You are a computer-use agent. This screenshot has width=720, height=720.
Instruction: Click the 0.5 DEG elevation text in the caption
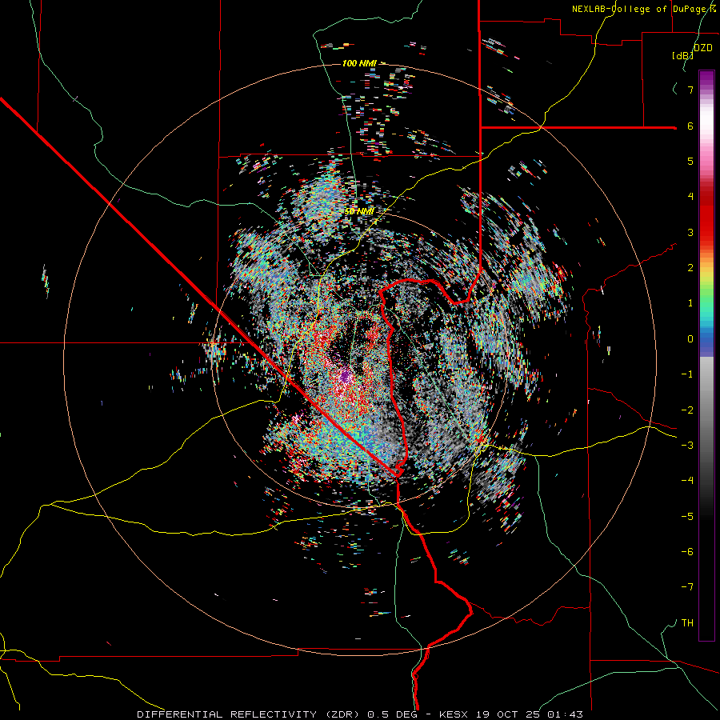(392, 714)
